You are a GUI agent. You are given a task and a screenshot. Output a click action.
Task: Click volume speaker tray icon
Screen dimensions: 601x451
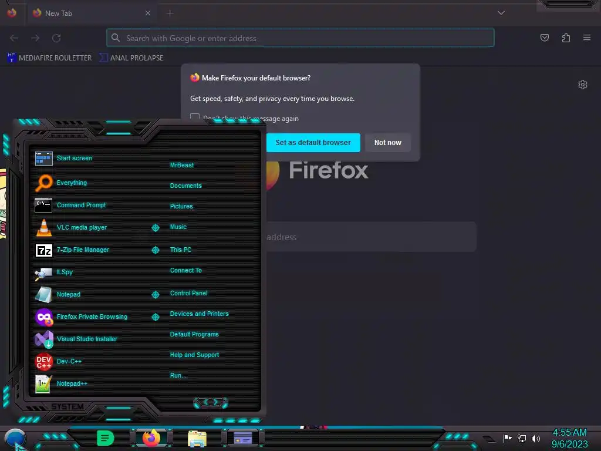click(x=535, y=438)
